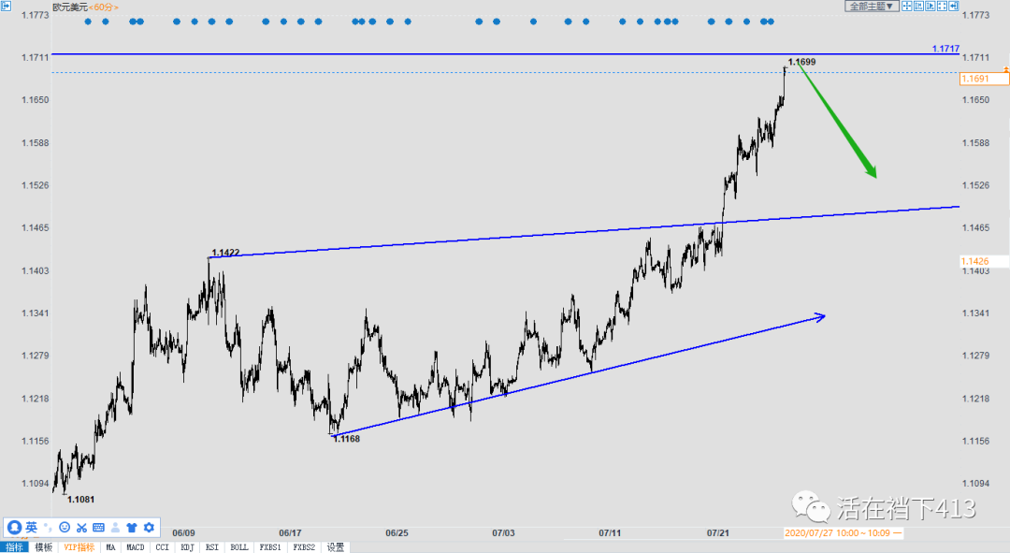Click the fullscreen expand arrows icon
This screenshot has height=553, width=1010.
[942, 6]
